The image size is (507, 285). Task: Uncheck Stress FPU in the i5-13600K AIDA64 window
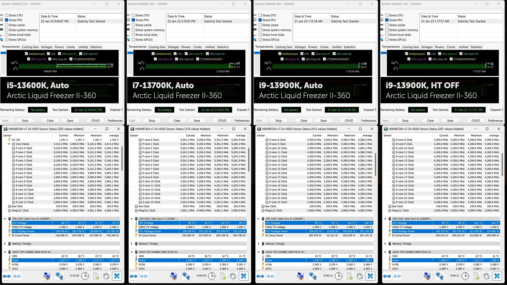click(x=7, y=20)
